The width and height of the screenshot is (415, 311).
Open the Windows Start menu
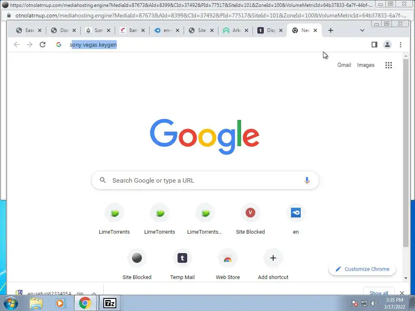coord(11,303)
